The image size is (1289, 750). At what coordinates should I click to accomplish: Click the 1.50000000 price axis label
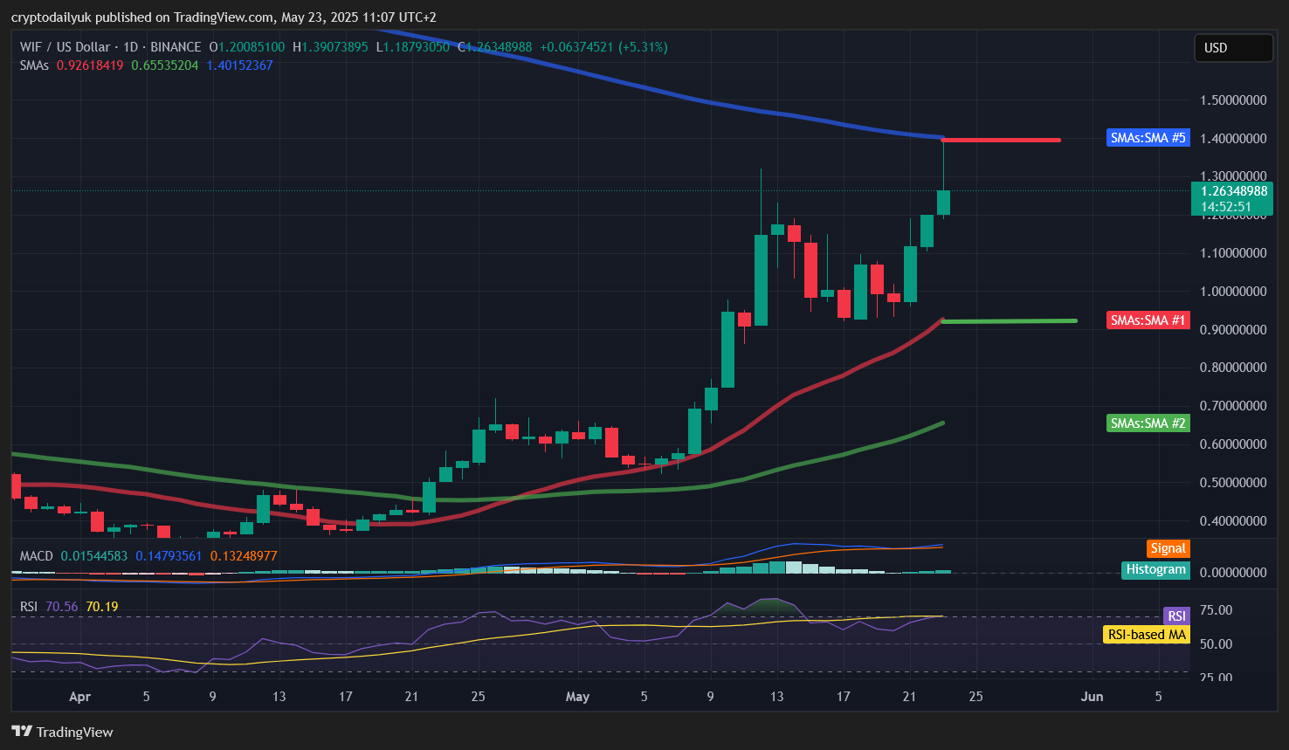click(x=1233, y=100)
